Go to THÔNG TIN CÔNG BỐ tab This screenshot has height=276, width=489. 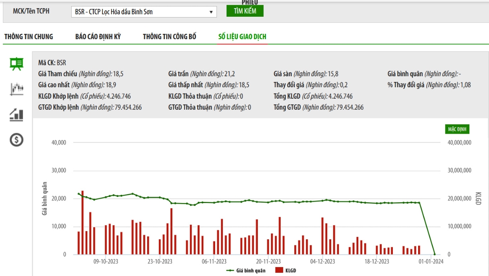click(170, 37)
